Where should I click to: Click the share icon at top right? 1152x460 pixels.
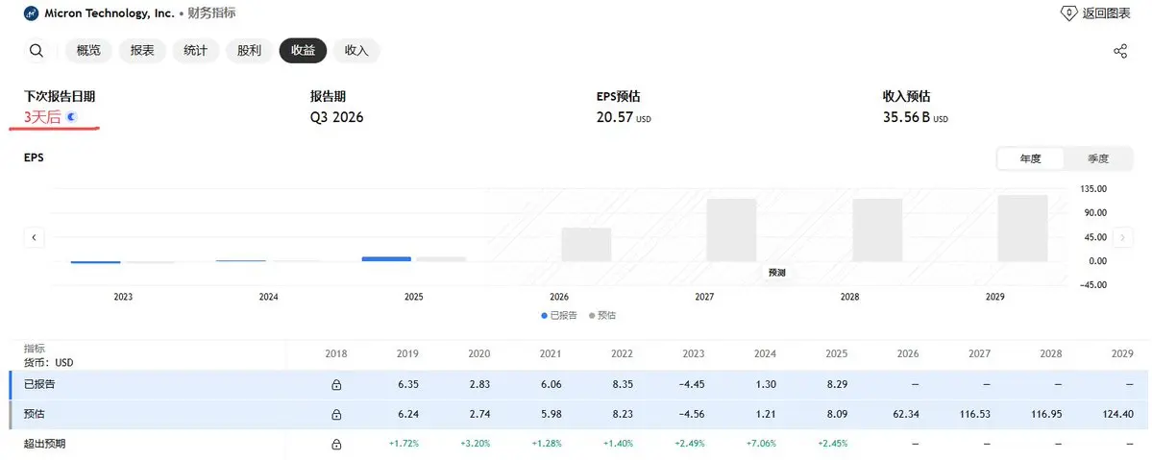point(1120,51)
